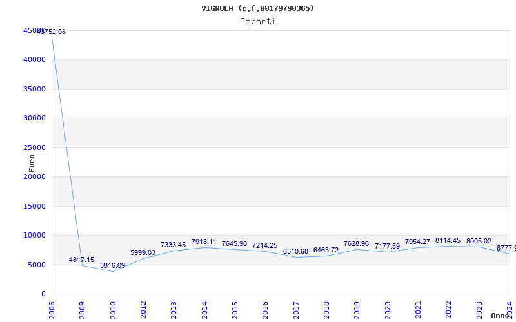Click the 2023 x-axis year label
Image resolution: width=516 pixels, height=322 pixels.
(x=479, y=310)
